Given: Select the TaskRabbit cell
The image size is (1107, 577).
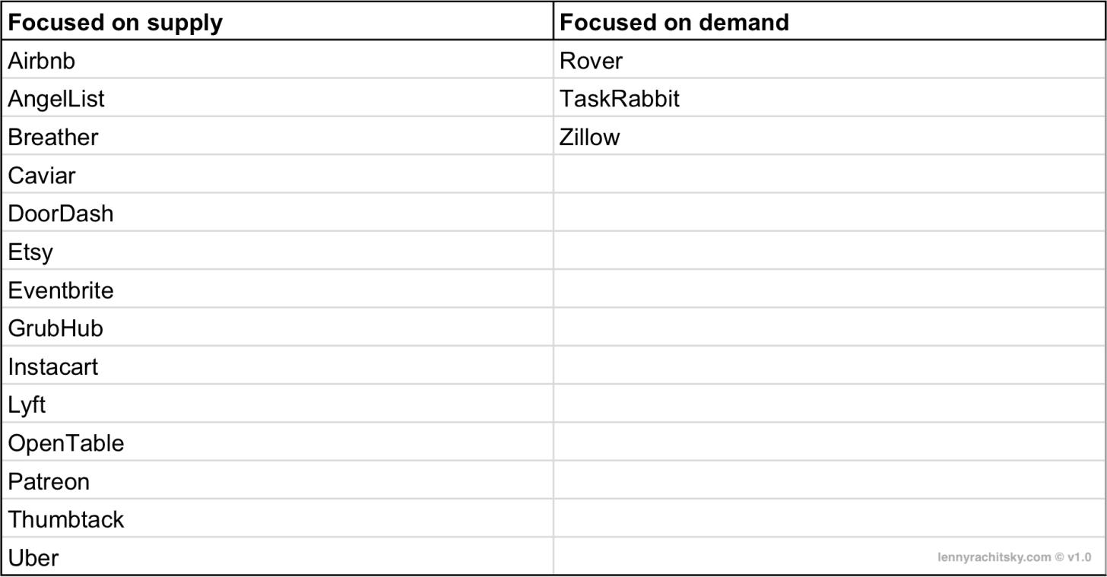Looking at the screenshot, I should tap(829, 97).
